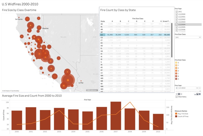Uncheck the 1/1/2002 fire year filter
Viewport: 203px width, 136px height.
177,19
